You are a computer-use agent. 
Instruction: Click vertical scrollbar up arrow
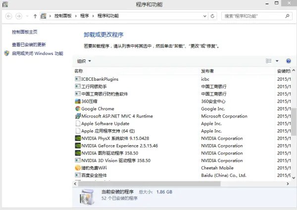(x=294, y=70)
